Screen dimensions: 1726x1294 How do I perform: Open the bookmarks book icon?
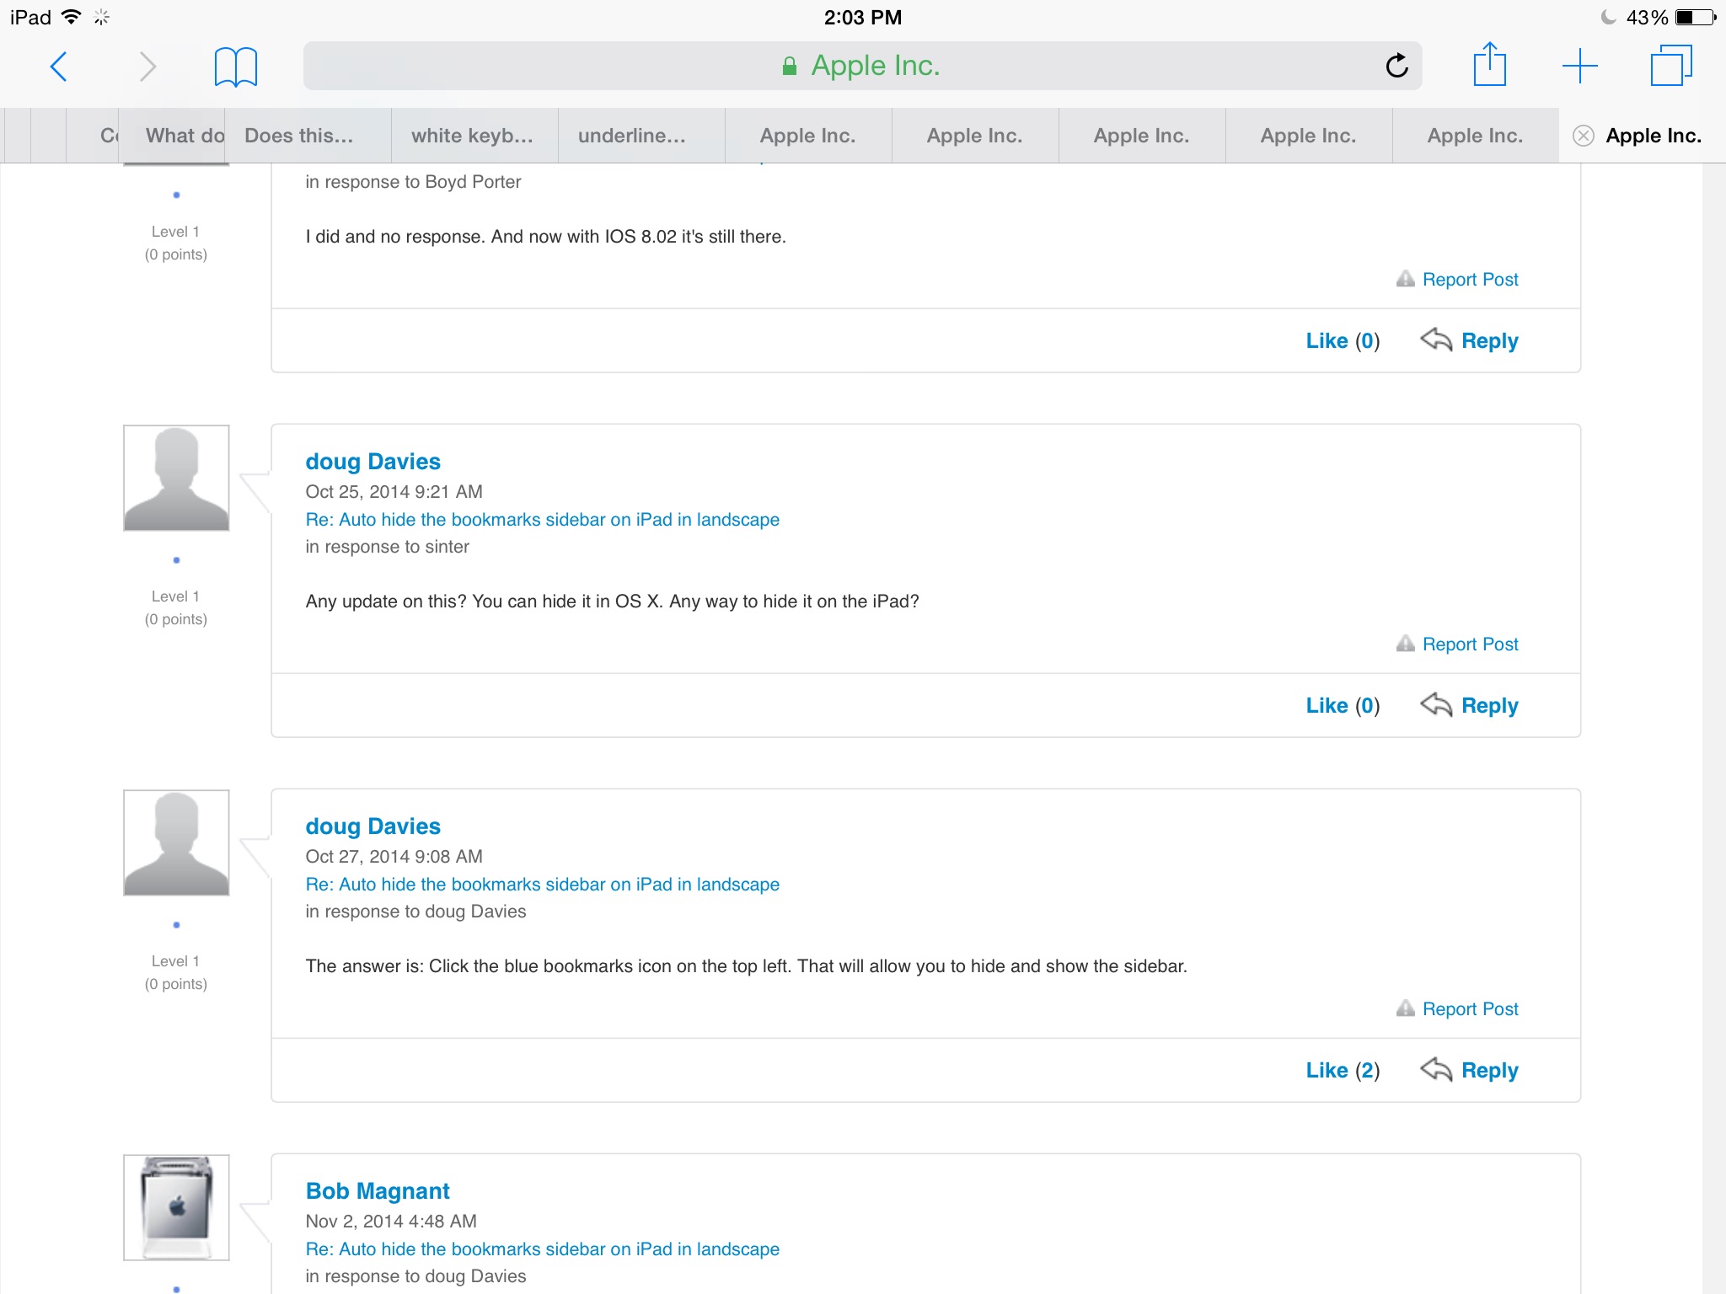(235, 66)
